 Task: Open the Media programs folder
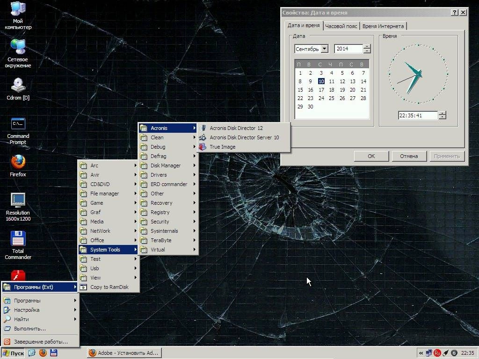pyautogui.click(x=108, y=222)
